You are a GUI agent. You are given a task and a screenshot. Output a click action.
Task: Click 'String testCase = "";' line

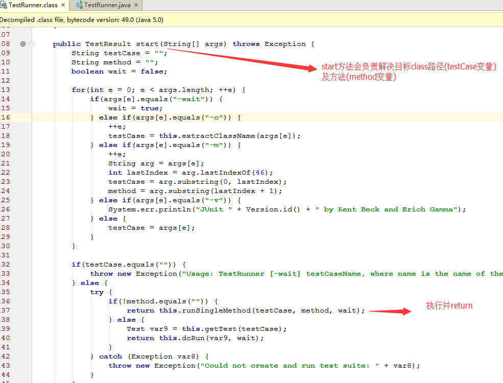click(x=119, y=53)
